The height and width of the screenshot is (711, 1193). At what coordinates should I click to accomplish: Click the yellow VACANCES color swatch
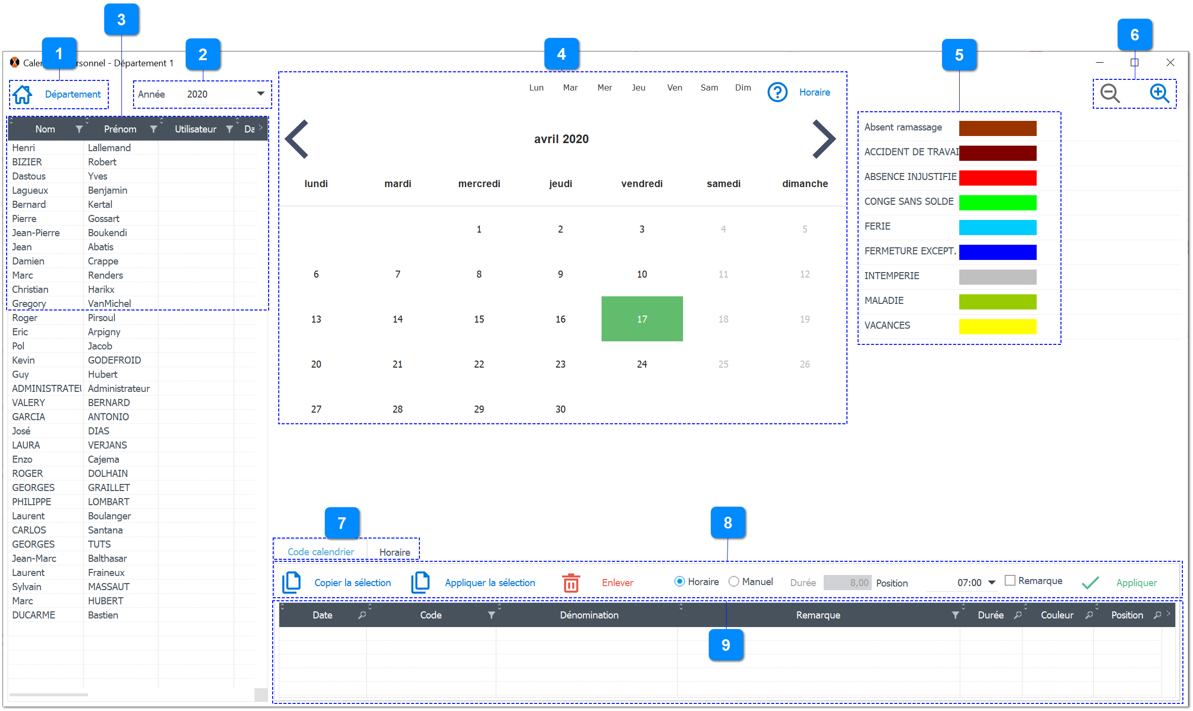(x=997, y=327)
